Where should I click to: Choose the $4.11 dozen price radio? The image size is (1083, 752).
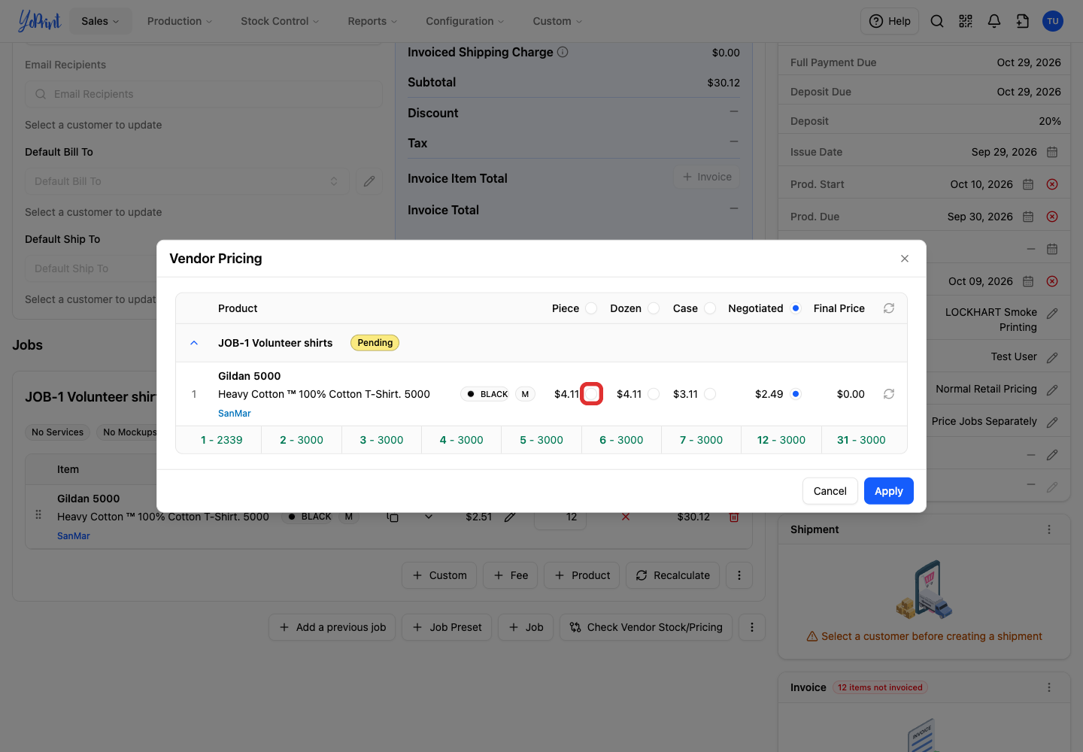pyautogui.click(x=654, y=394)
